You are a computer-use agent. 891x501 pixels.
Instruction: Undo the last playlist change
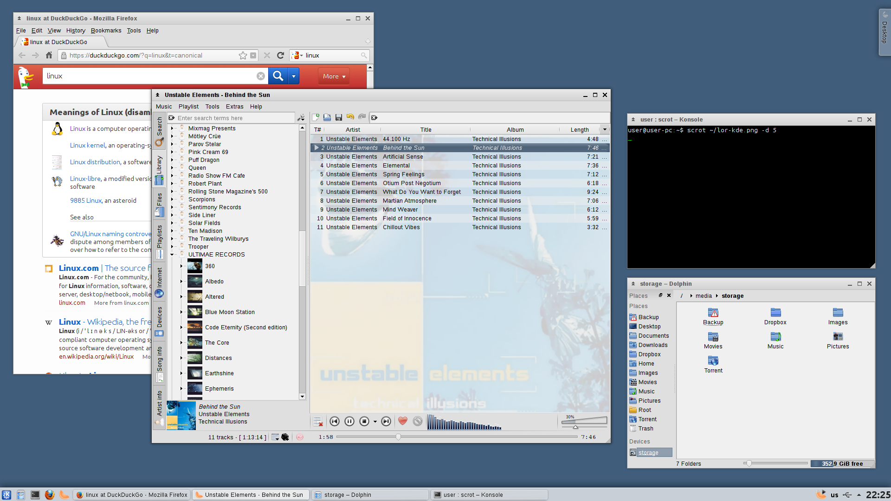[x=350, y=117]
